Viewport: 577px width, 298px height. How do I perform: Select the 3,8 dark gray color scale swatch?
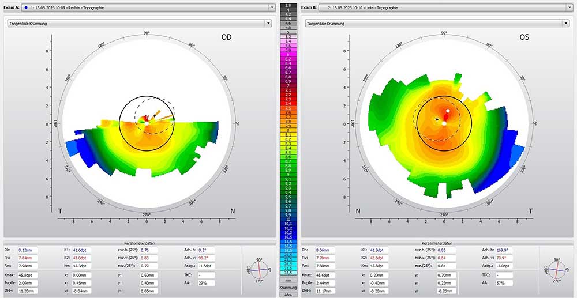coord(288,5)
